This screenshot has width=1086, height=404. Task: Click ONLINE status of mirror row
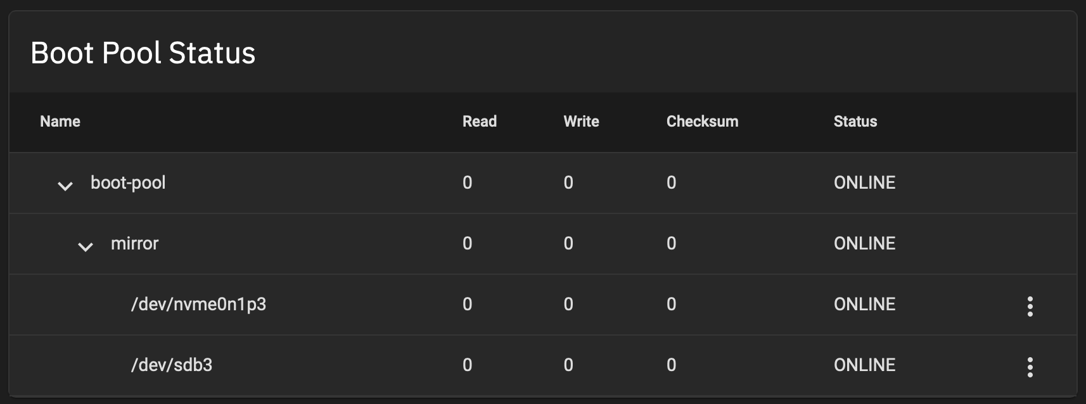(864, 243)
